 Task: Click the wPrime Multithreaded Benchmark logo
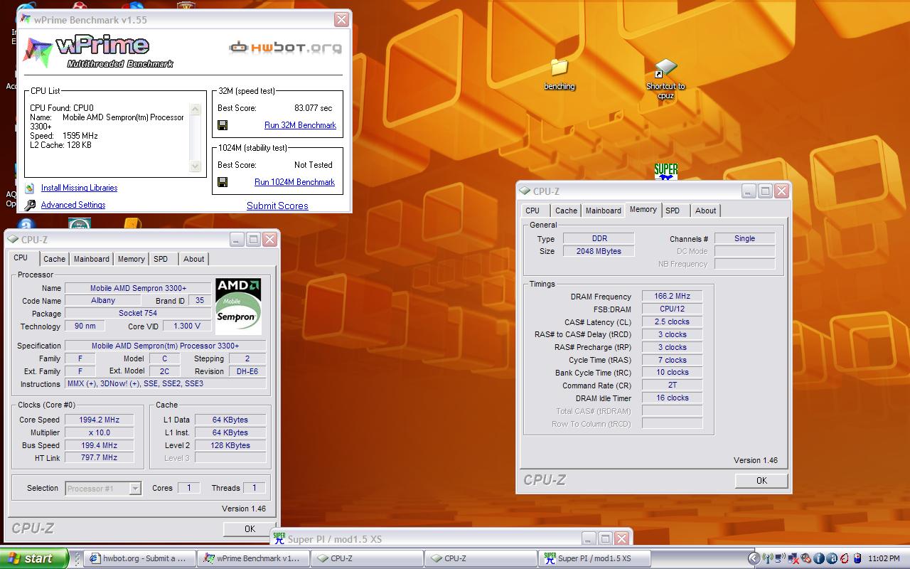click(x=98, y=50)
